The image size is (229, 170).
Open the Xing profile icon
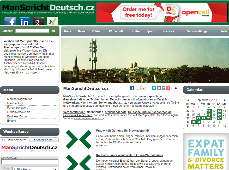[52, 21]
